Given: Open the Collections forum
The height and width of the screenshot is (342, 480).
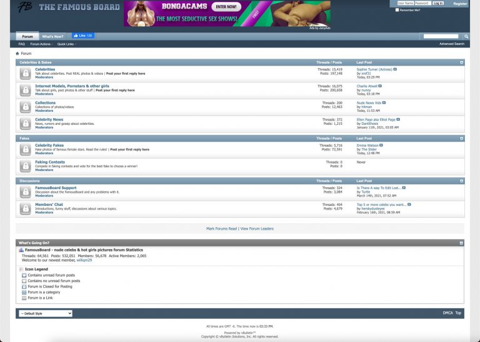Looking at the screenshot, I should pyautogui.click(x=45, y=103).
